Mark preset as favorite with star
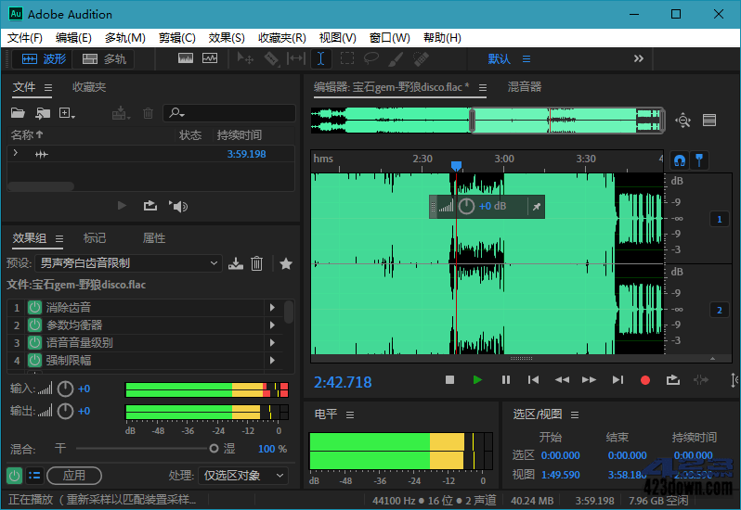 click(286, 263)
